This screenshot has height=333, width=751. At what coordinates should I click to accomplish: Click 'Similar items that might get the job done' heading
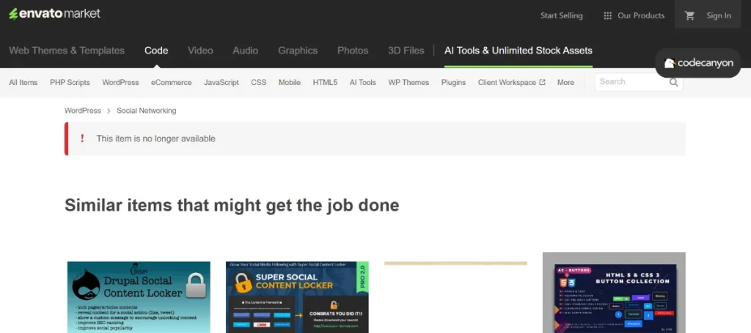(232, 205)
